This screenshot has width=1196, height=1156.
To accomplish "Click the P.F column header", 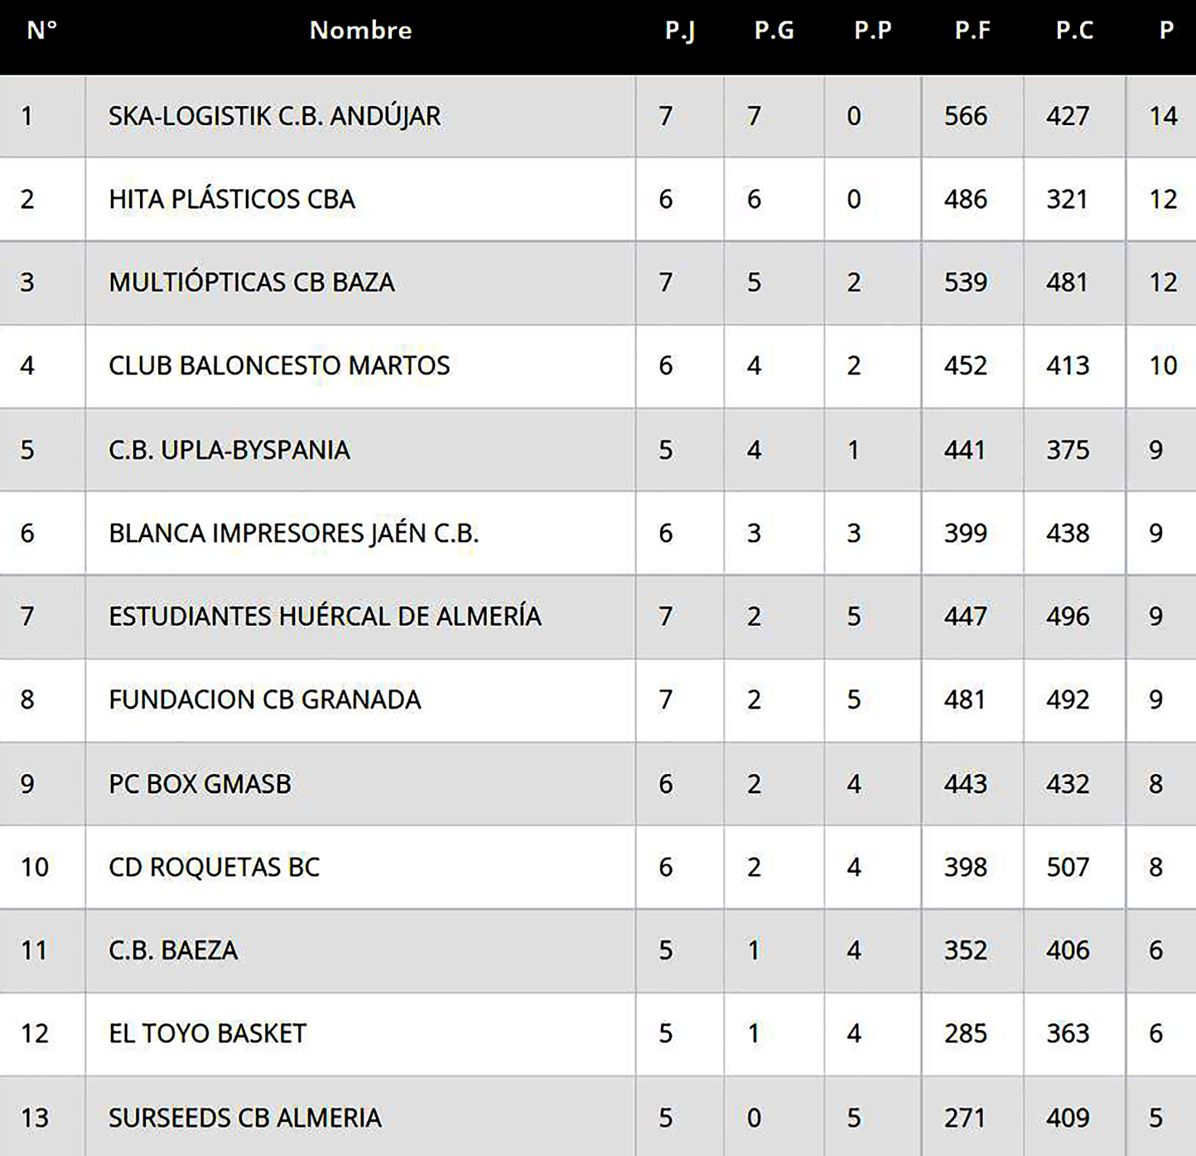I will point(972,31).
